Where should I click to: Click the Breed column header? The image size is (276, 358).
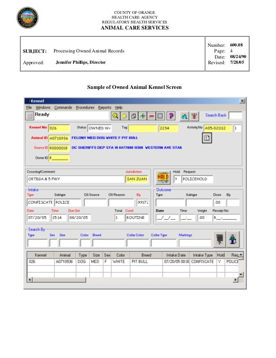click(x=146, y=255)
